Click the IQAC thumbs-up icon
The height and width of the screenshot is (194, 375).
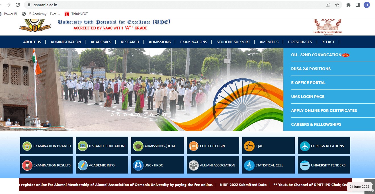pos(249,146)
